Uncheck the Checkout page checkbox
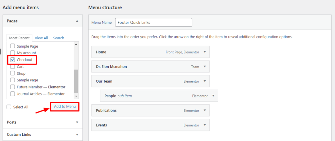 point(13,60)
